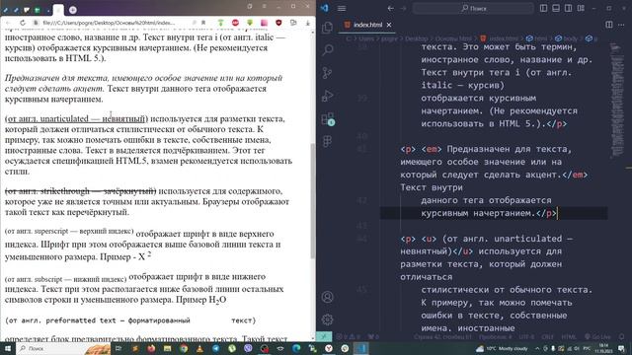
Task: Toggle the primary side bar layout
Action: click(543, 8)
